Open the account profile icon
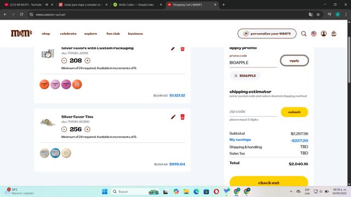The width and height of the screenshot is (351, 197). tap(324, 33)
